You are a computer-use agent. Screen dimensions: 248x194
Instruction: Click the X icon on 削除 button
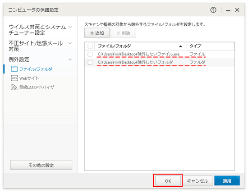118,33
